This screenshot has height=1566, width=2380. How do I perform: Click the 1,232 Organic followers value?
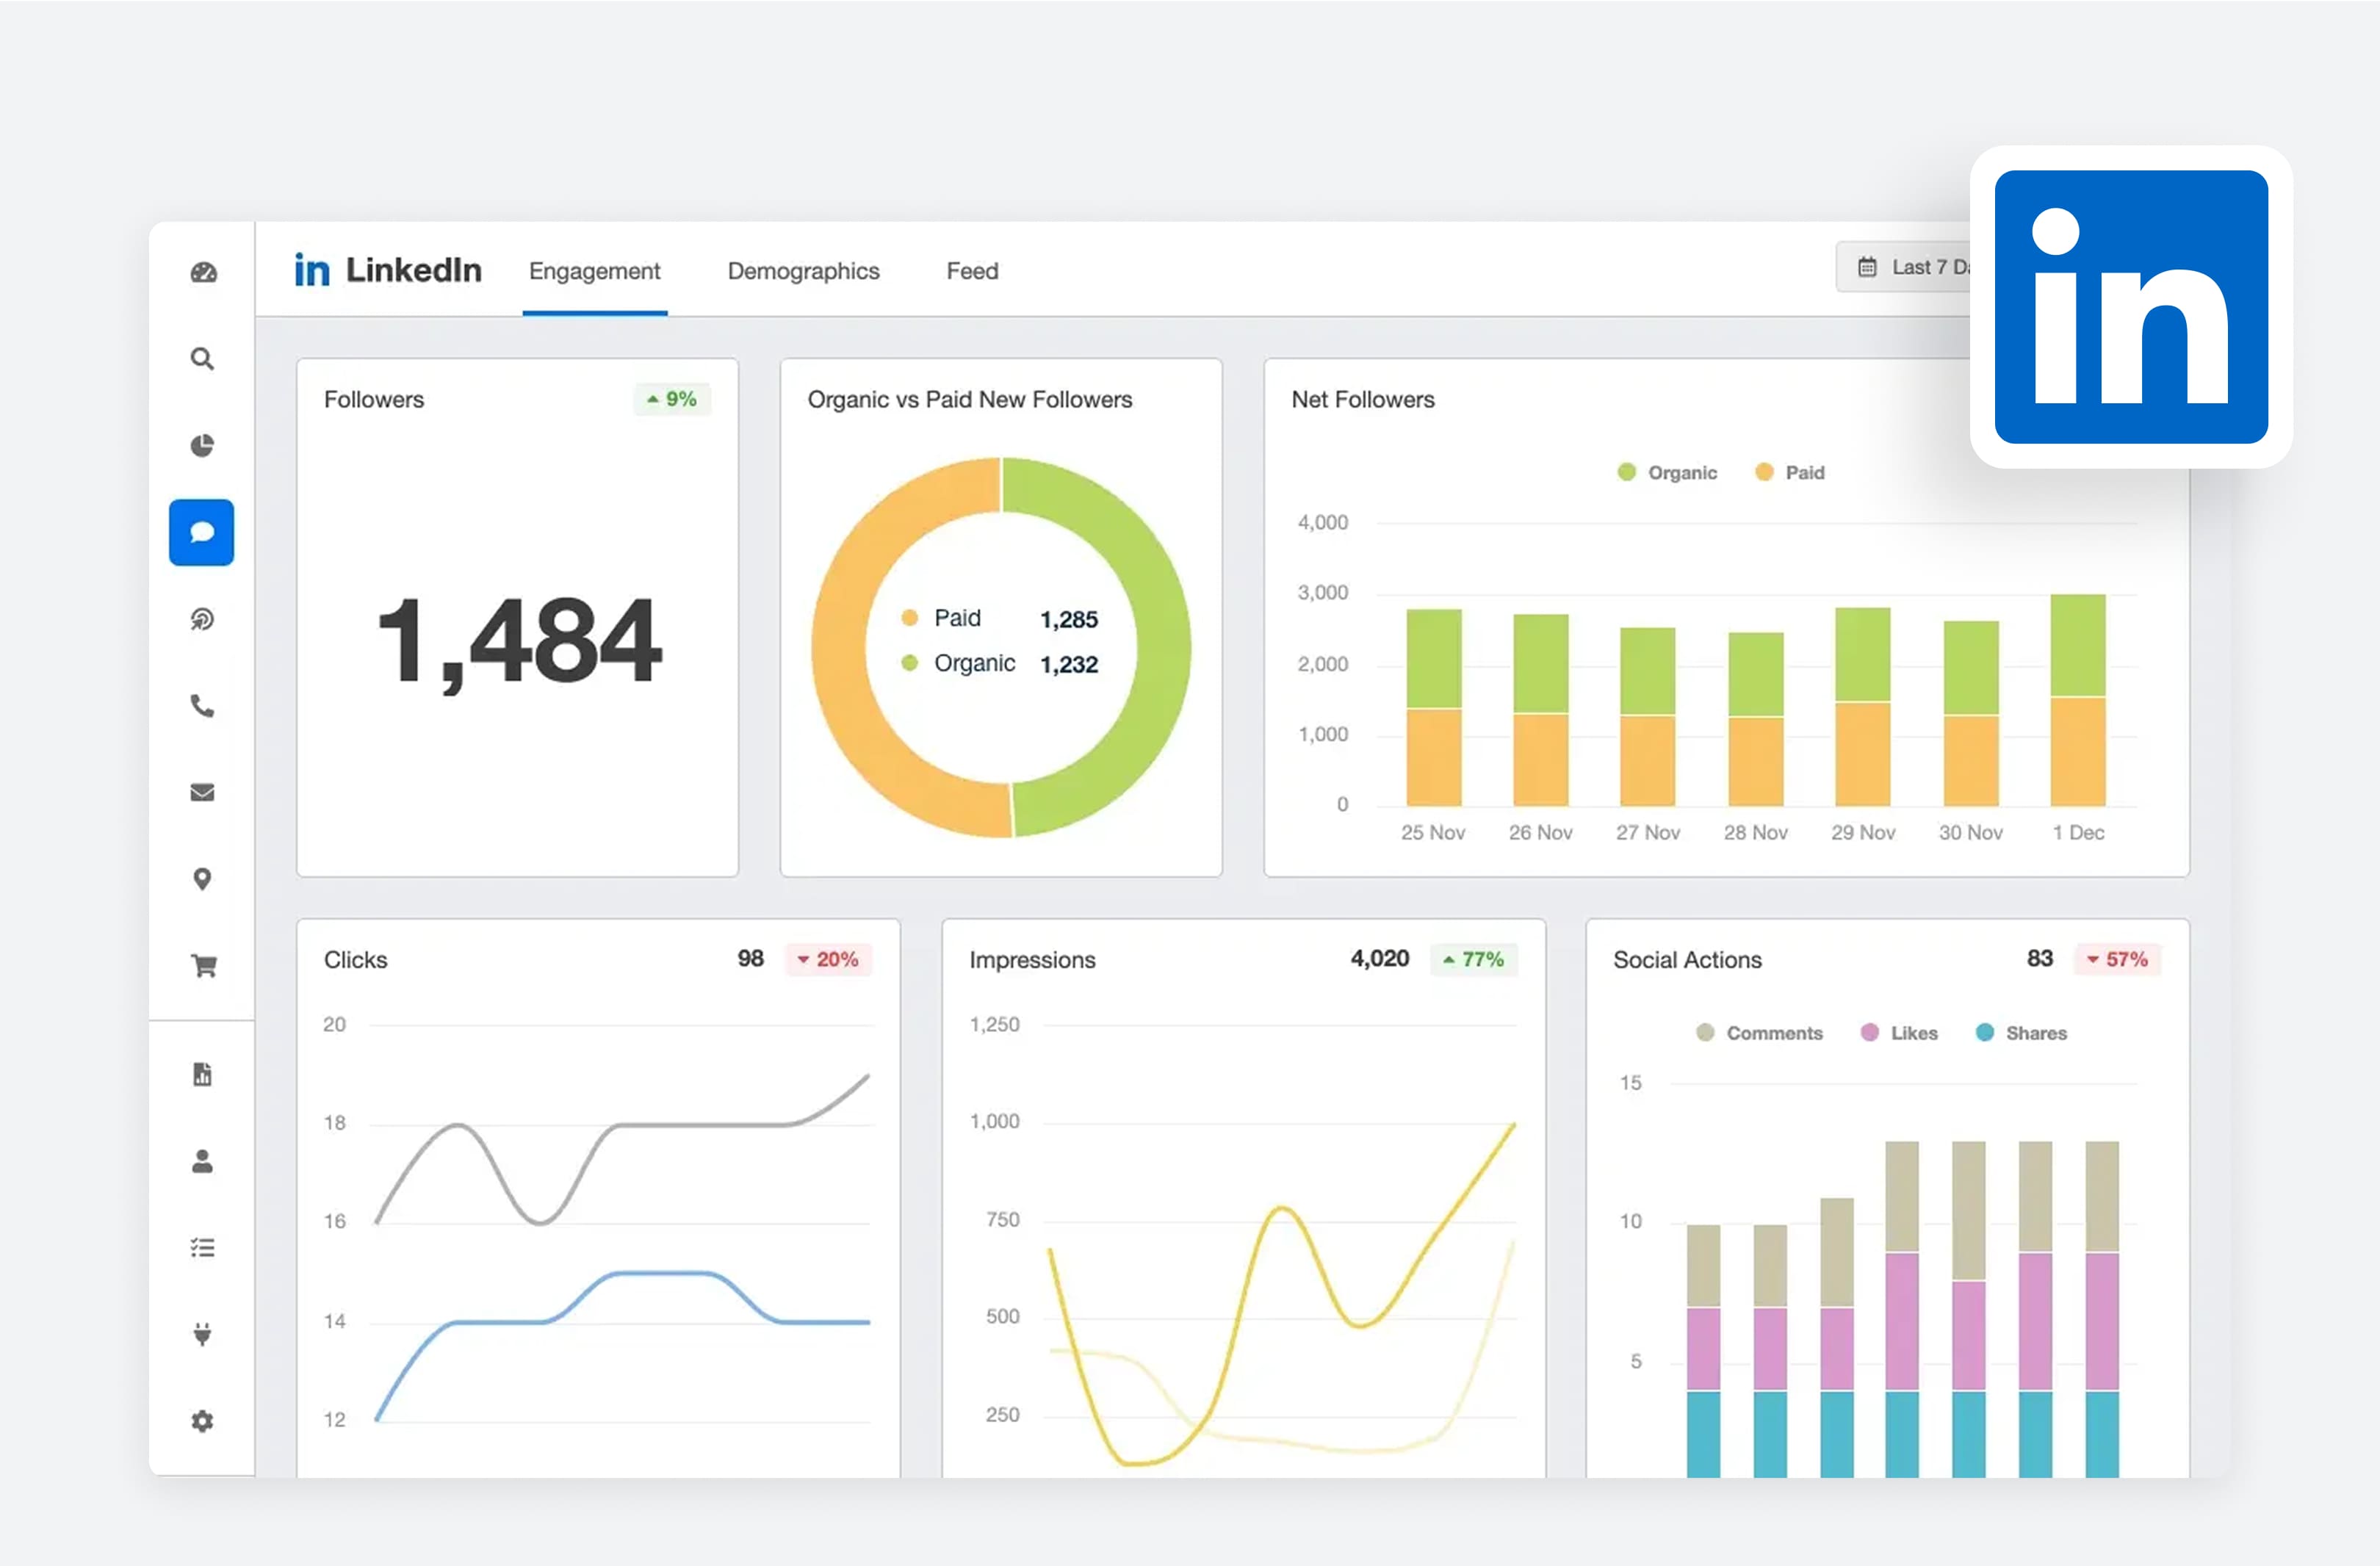click(1069, 664)
